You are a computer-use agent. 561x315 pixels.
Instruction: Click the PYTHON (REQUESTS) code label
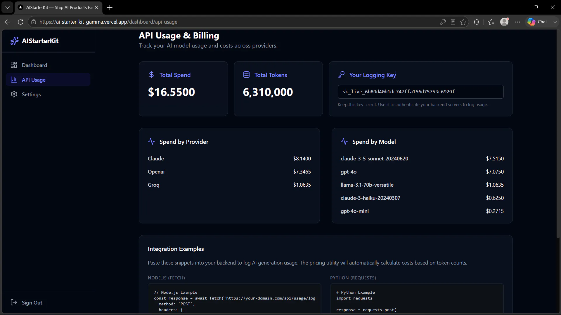(x=353, y=278)
